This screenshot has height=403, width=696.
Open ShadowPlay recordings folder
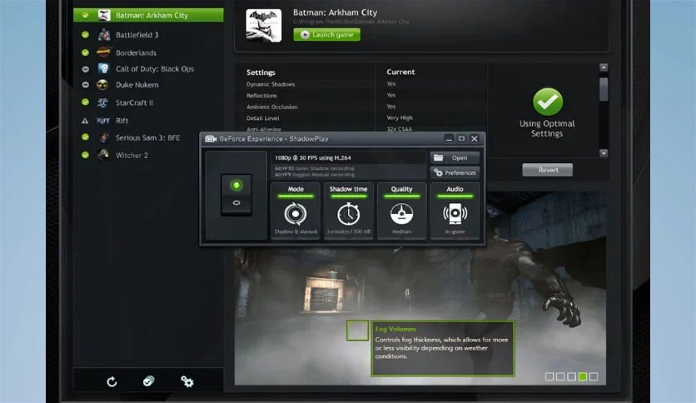[x=455, y=157]
